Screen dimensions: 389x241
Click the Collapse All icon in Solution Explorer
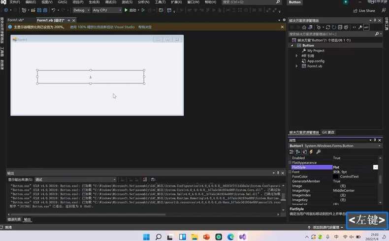point(340,27)
